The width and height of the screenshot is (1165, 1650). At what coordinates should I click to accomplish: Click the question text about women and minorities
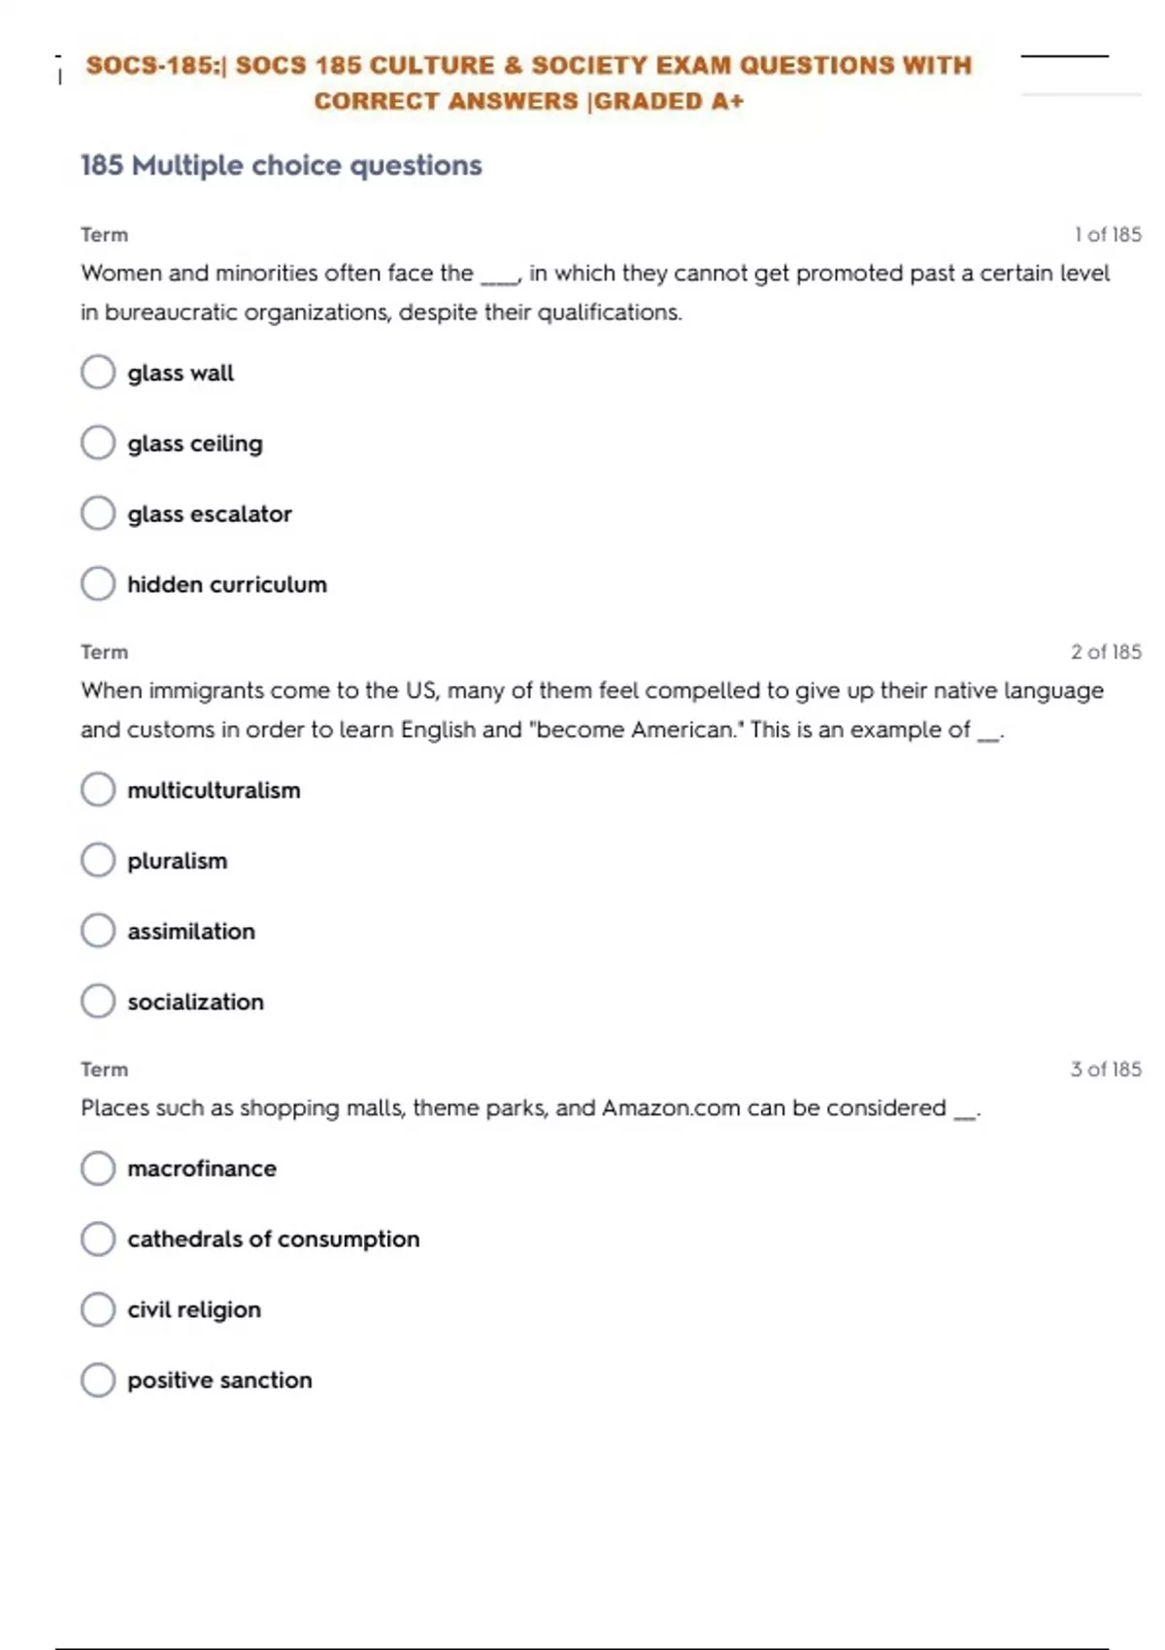pos(594,292)
